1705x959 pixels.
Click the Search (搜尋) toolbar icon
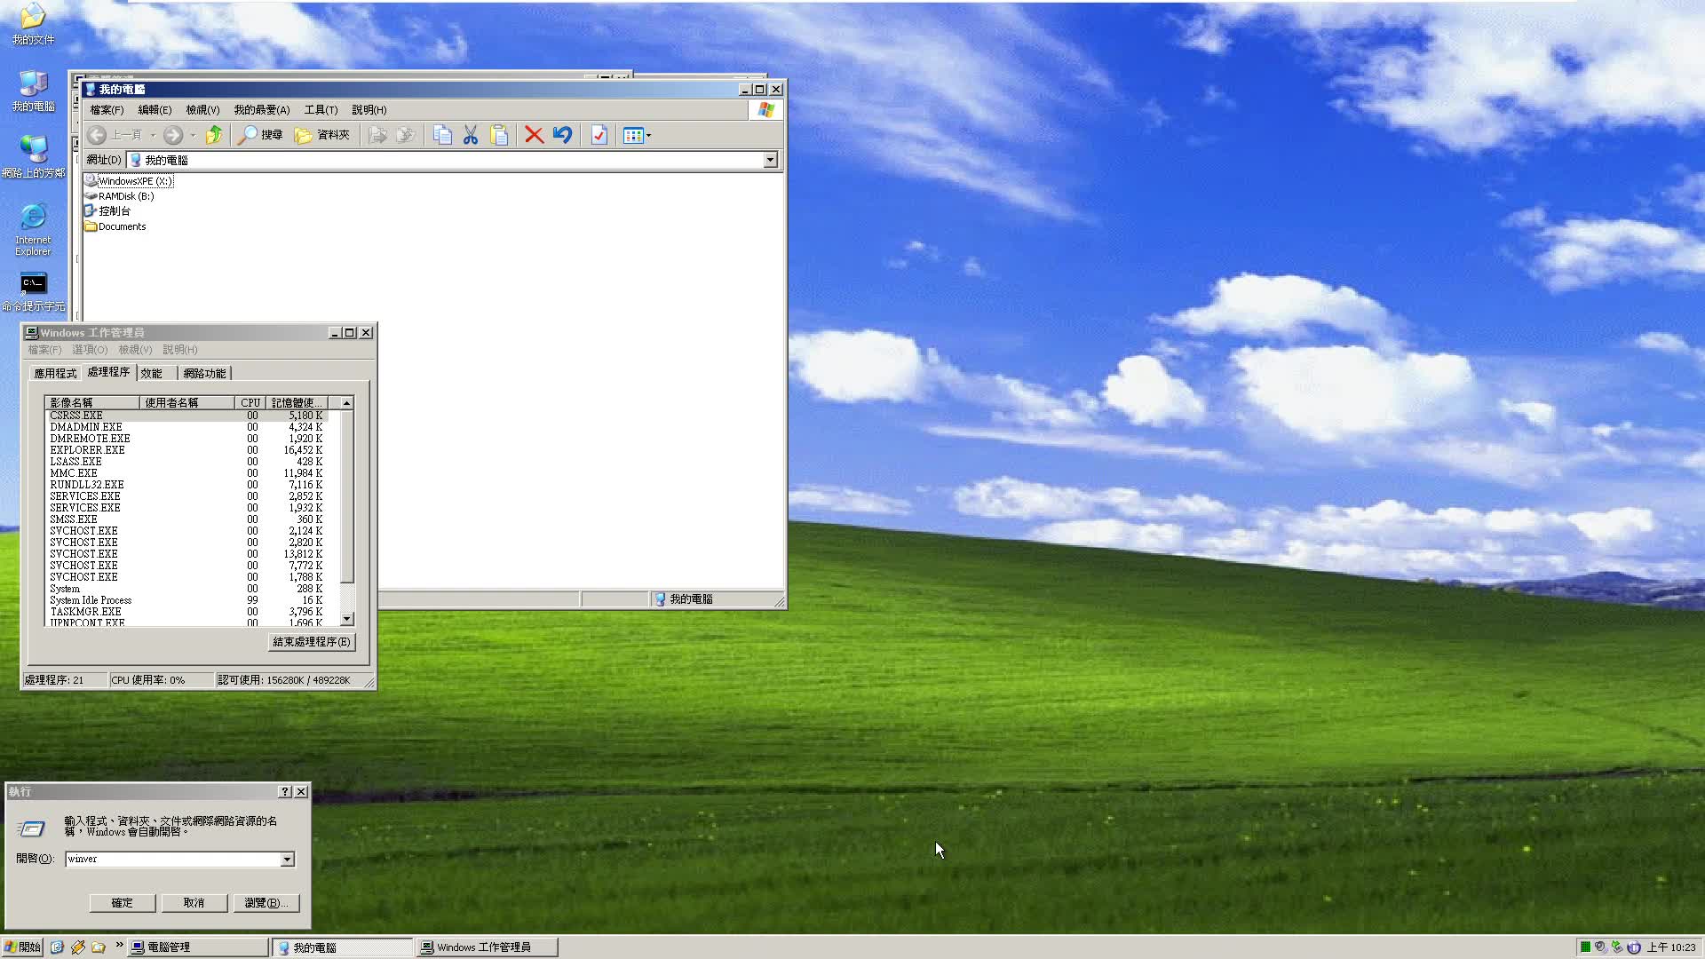point(260,135)
